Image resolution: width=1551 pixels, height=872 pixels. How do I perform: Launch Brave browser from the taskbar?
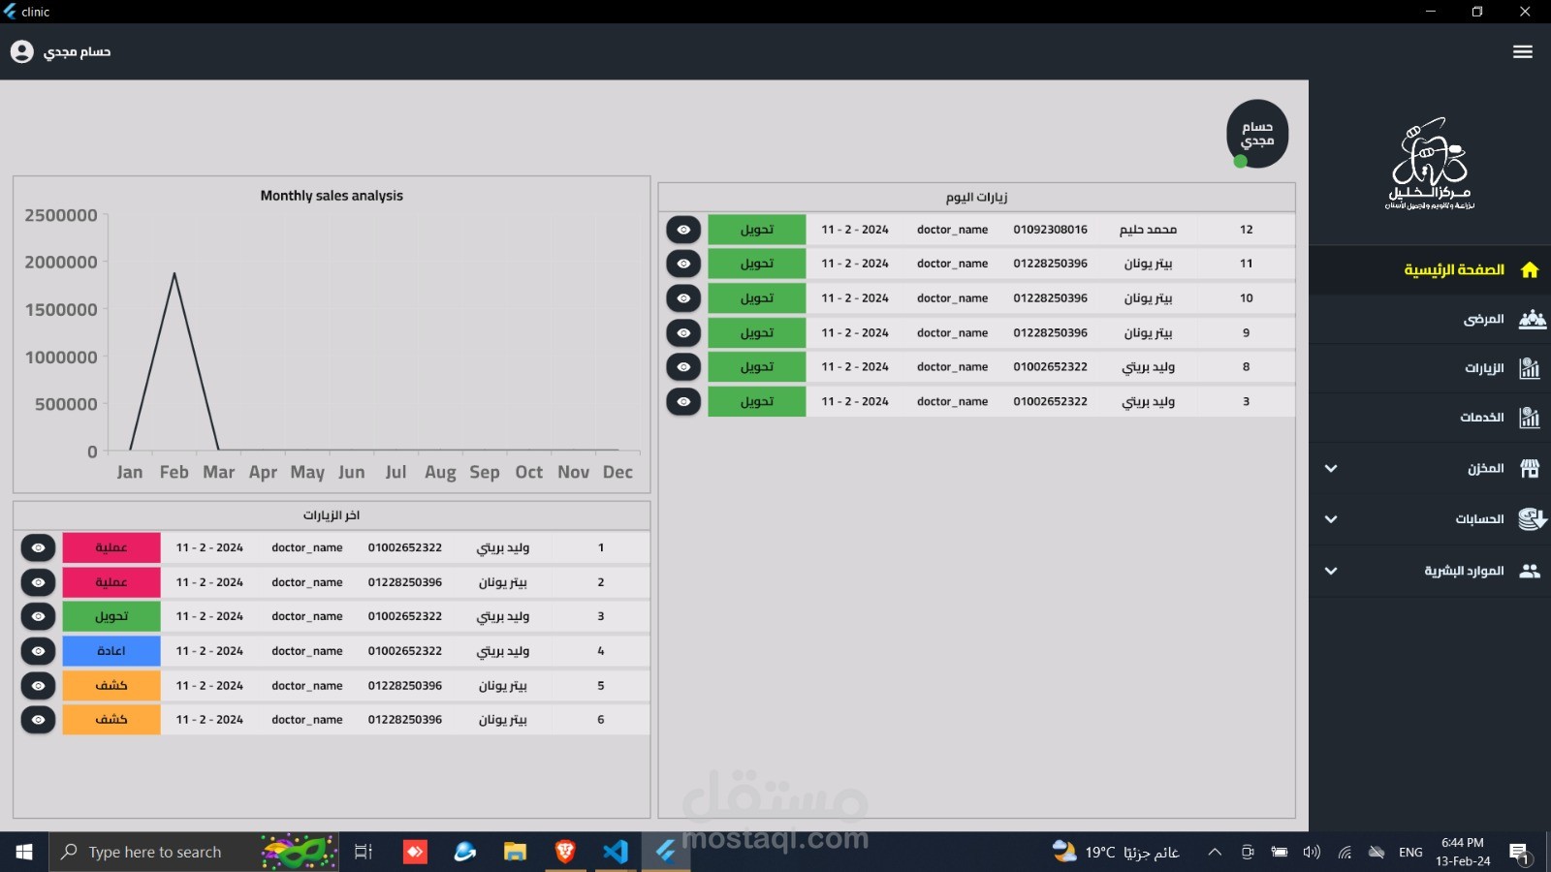565,852
